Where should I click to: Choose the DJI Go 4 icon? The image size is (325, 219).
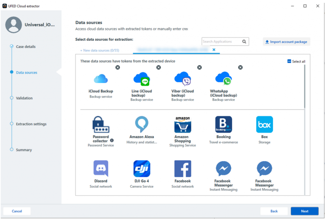point(142,169)
